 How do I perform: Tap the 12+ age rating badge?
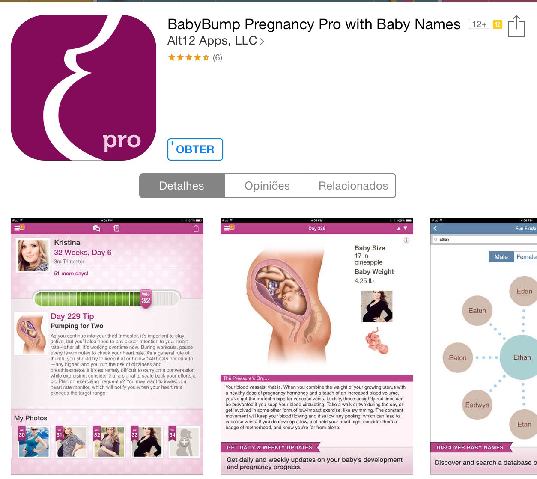pos(479,24)
